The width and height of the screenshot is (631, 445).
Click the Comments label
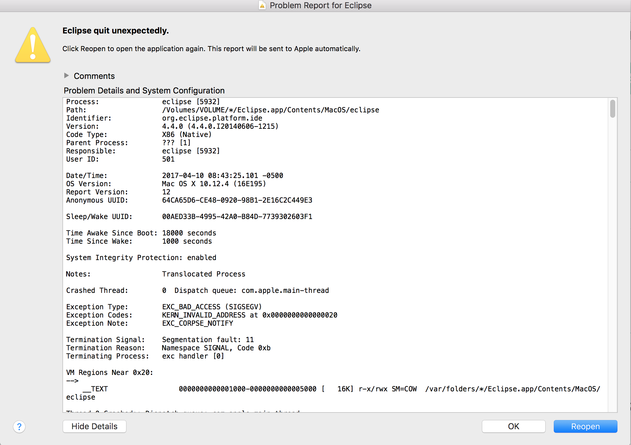(x=94, y=76)
